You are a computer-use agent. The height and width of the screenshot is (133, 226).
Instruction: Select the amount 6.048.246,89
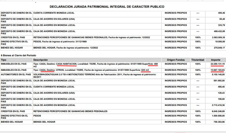(218, 111)
